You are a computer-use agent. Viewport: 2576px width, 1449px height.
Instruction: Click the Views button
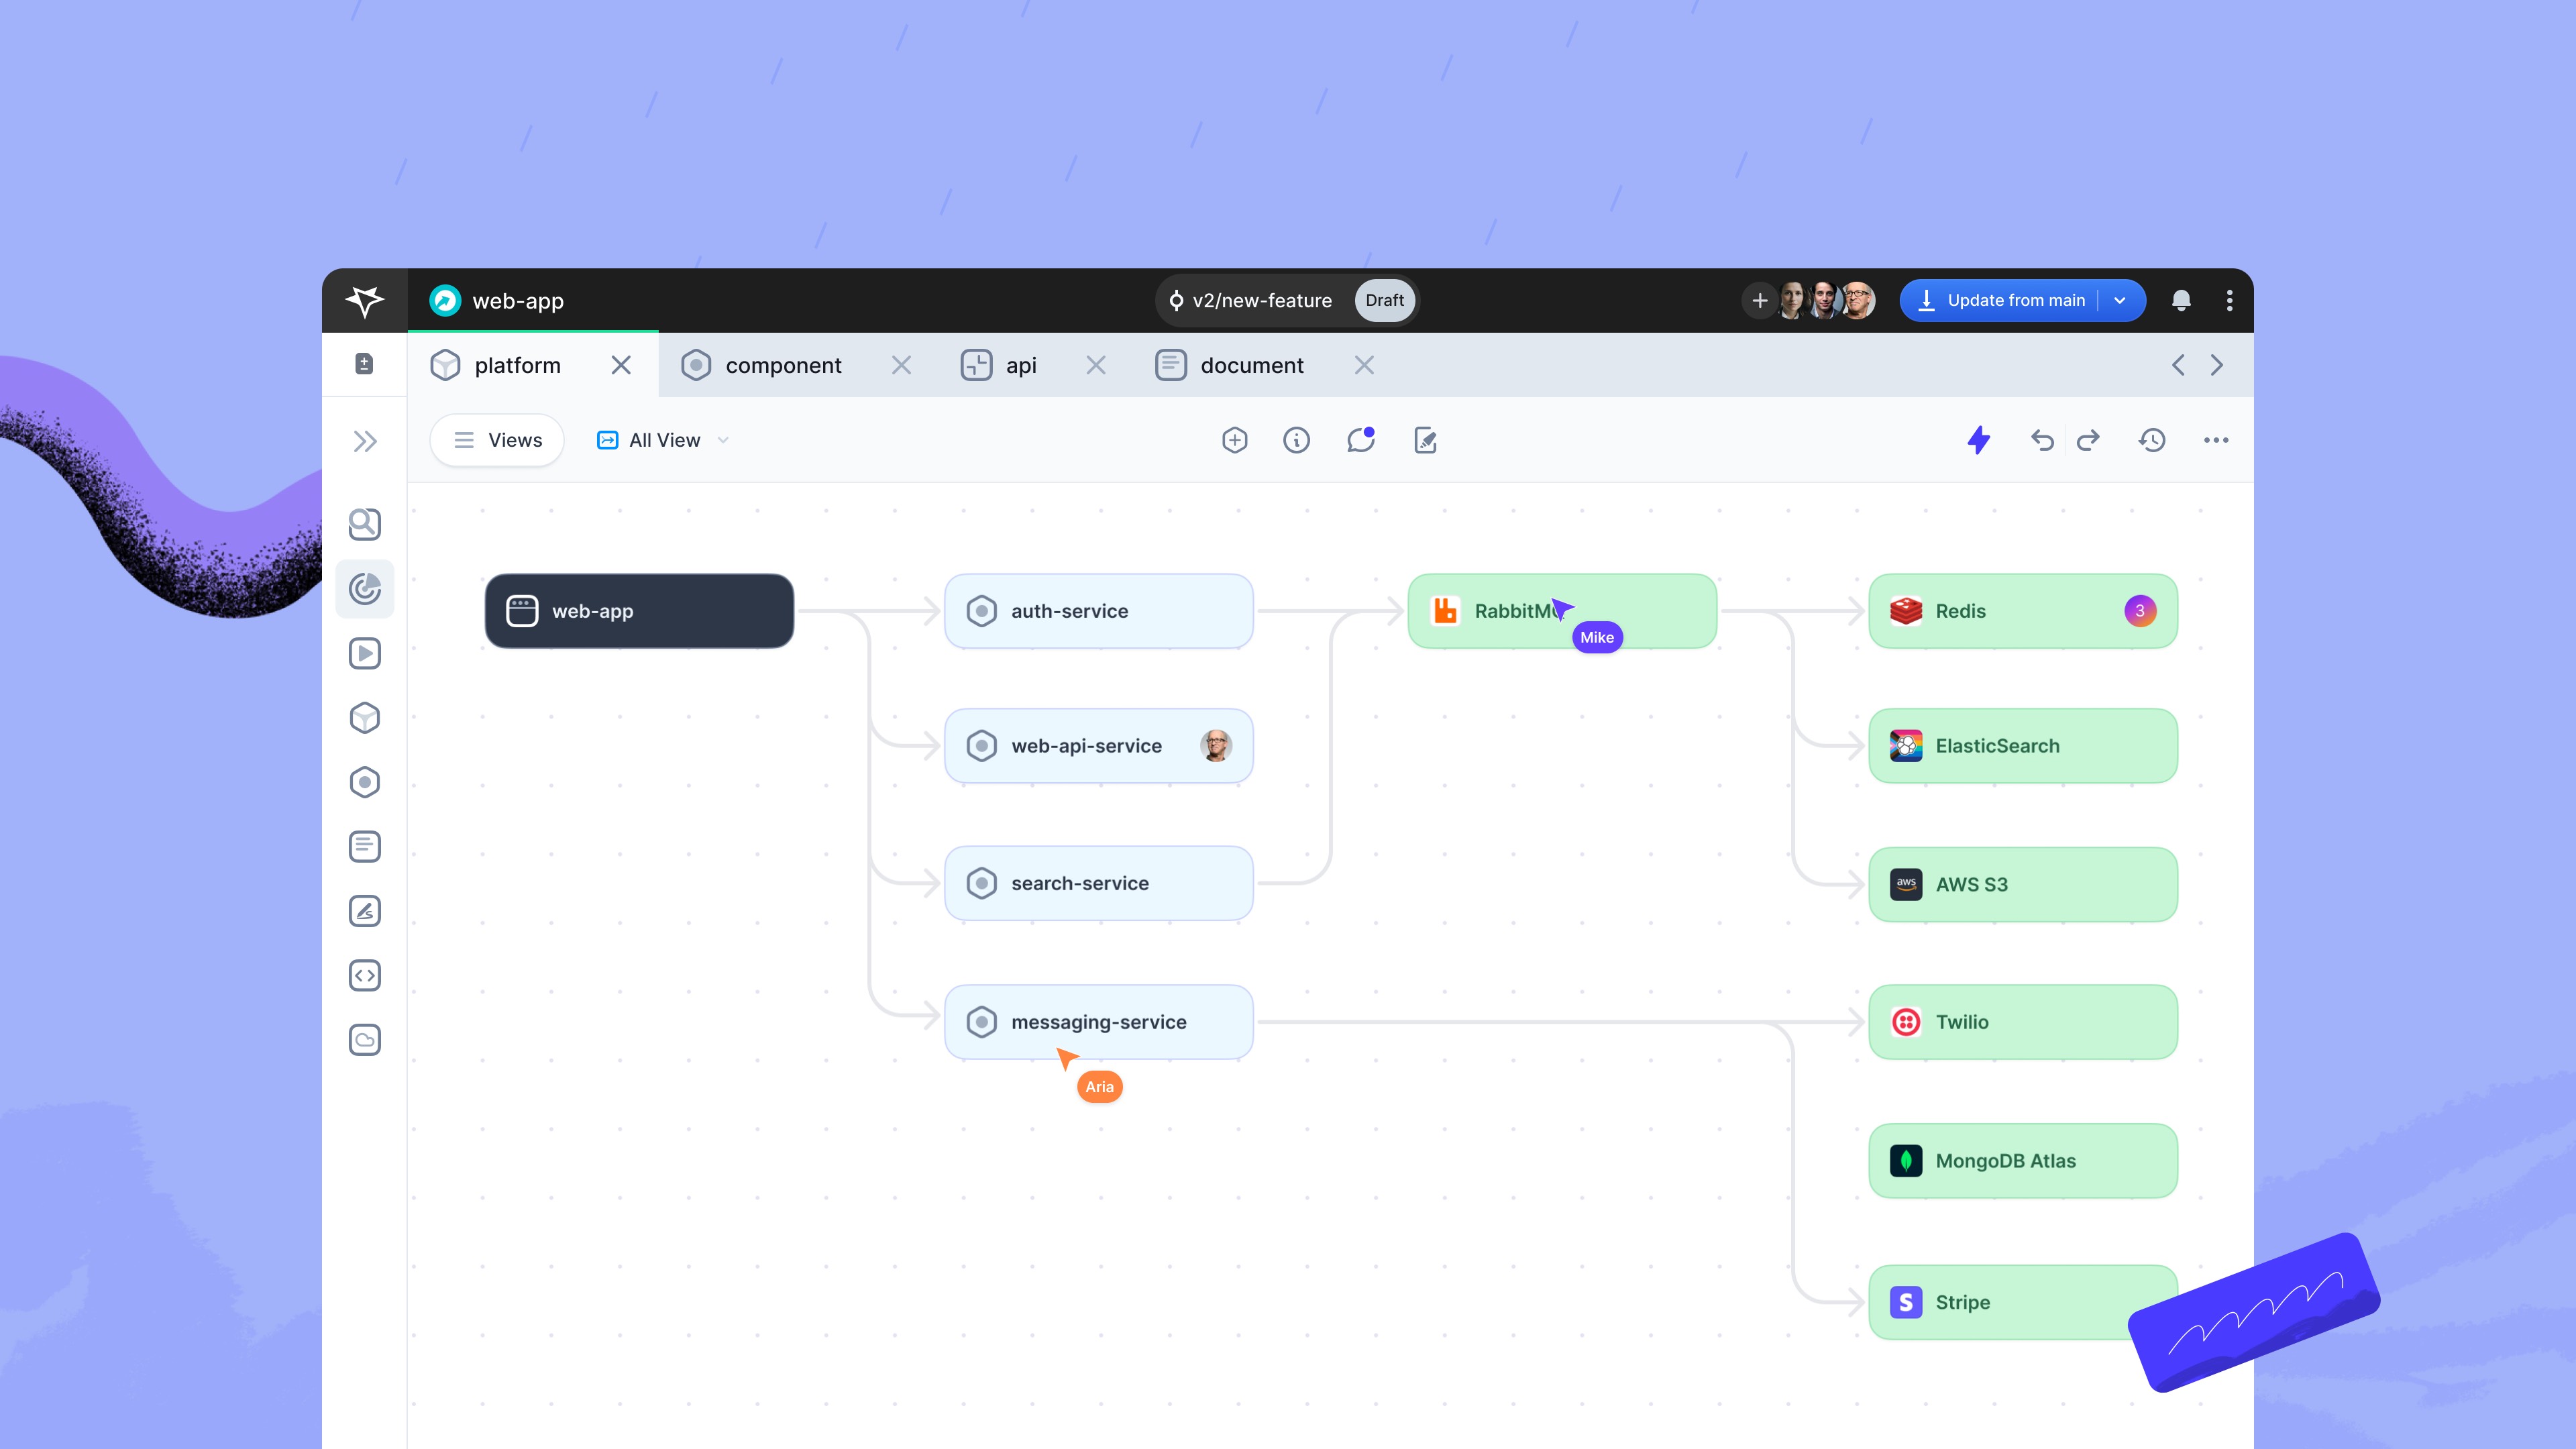tap(497, 440)
